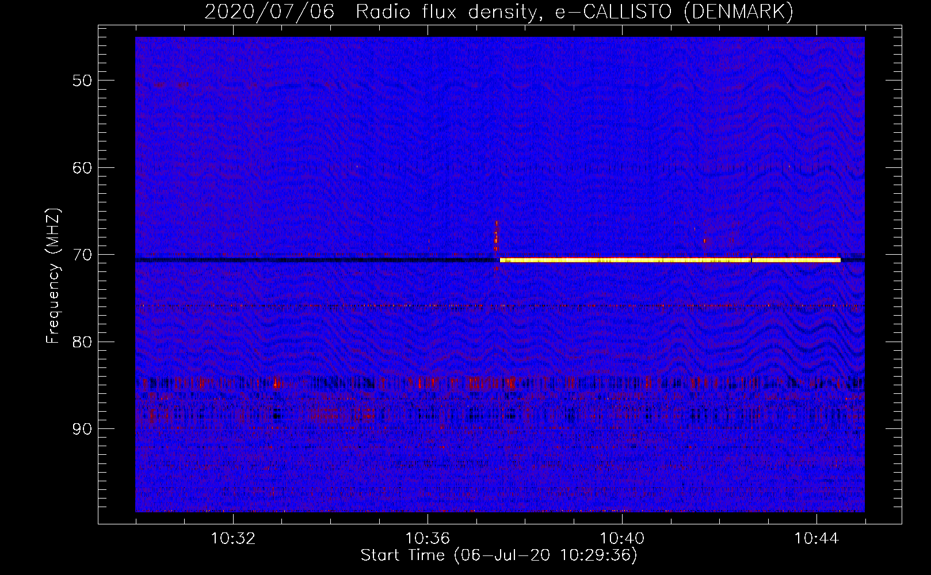Click the 10:36 time tick label

pyautogui.click(x=428, y=539)
